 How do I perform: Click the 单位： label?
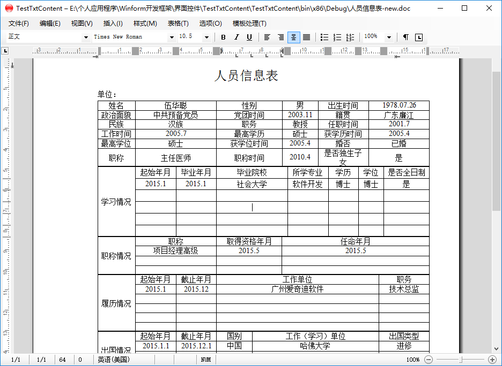tap(107, 94)
